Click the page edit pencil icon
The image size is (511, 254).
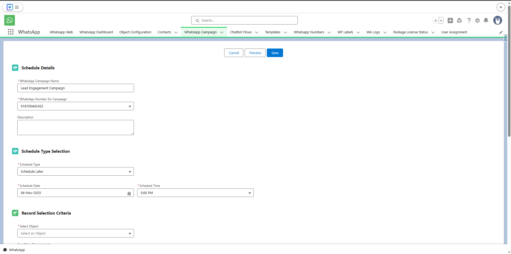click(501, 32)
